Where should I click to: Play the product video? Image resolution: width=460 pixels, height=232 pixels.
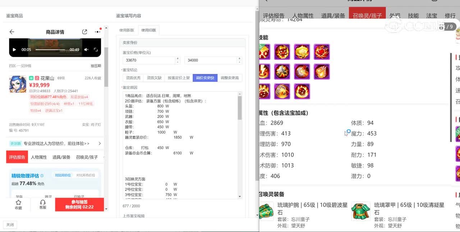point(14,50)
